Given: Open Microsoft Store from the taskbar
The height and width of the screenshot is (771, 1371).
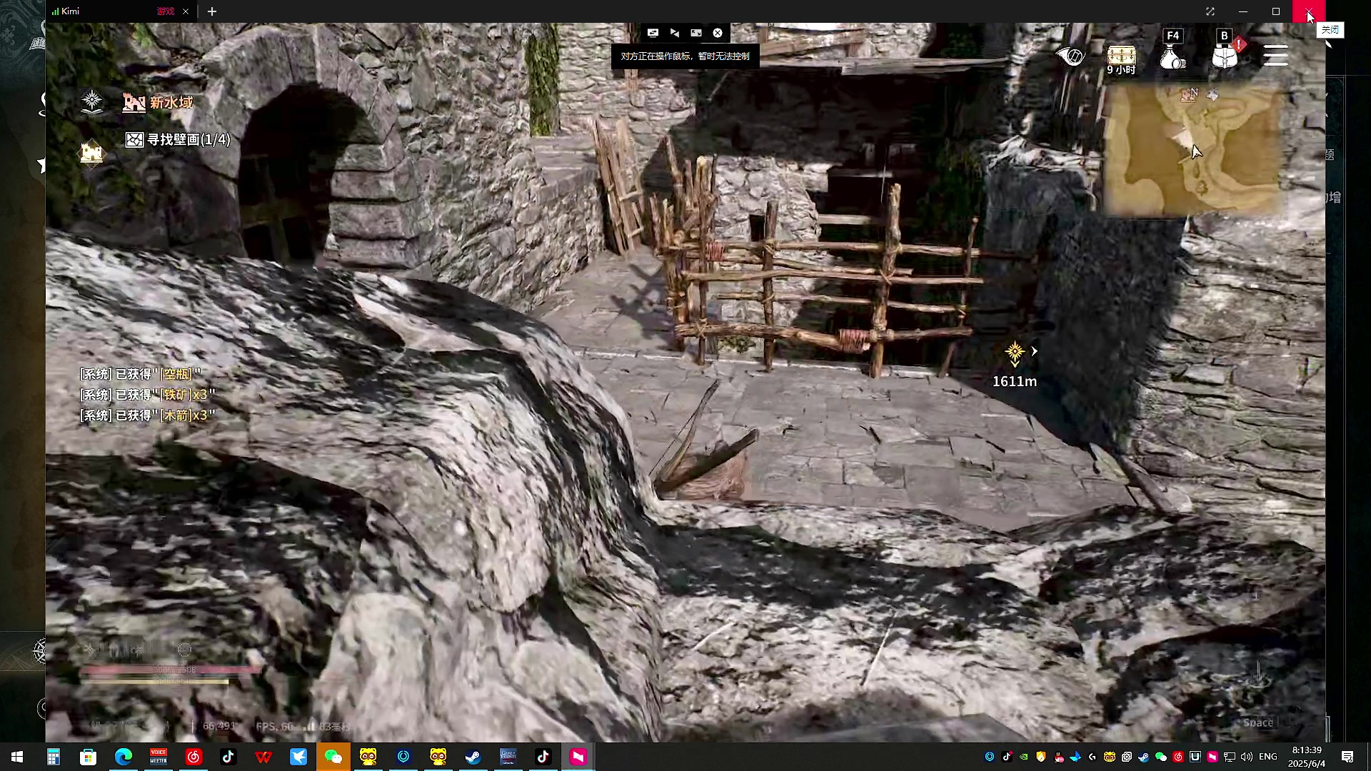Looking at the screenshot, I should click(88, 757).
